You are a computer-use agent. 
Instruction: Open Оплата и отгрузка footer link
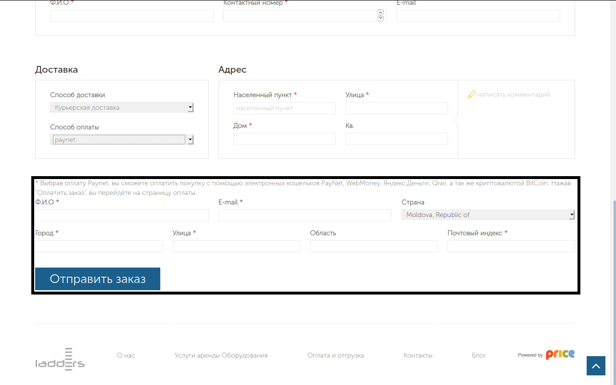click(x=335, y=356)
